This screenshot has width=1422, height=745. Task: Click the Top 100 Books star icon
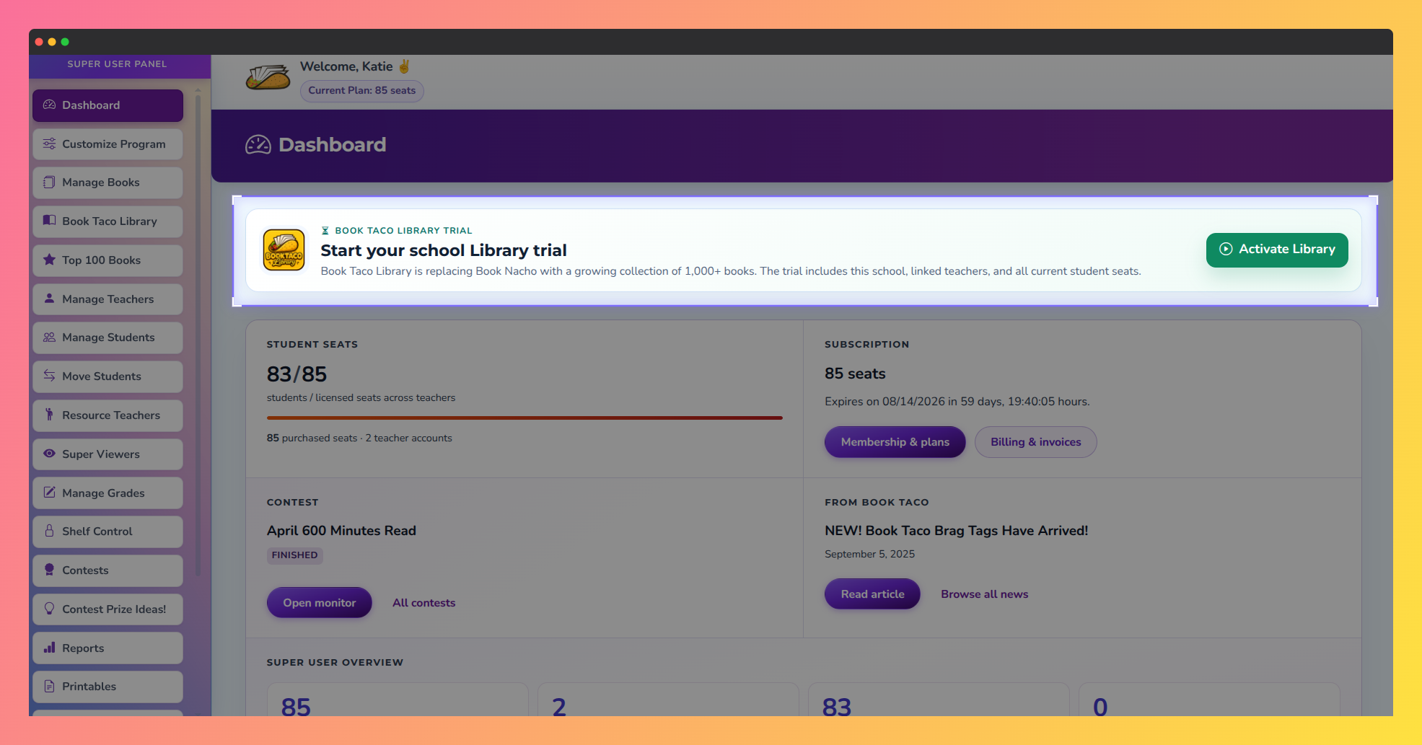49,260
